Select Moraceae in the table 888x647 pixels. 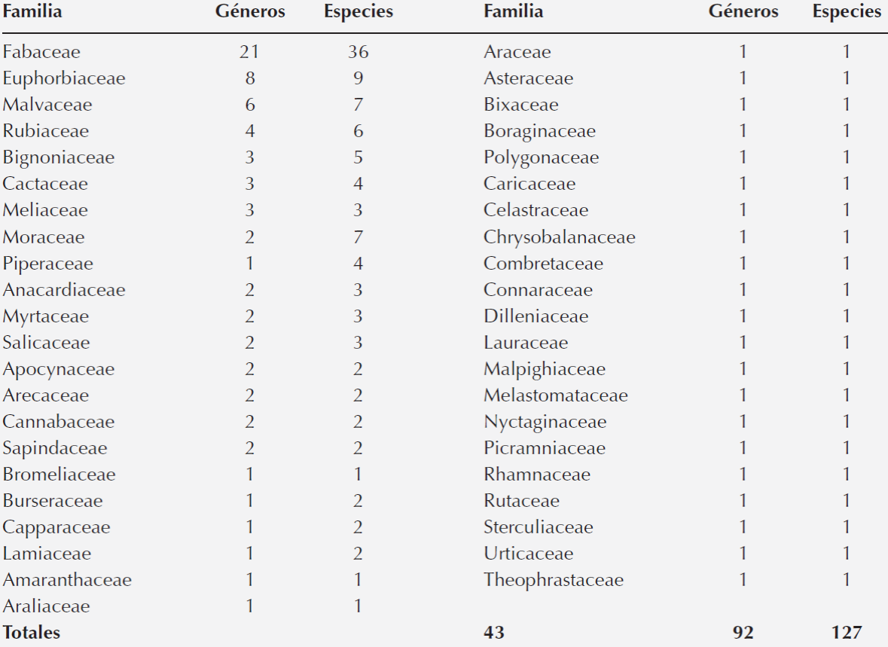pos(44,237)
